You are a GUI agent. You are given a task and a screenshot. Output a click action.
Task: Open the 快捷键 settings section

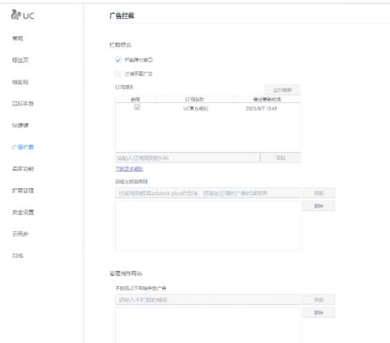[x=20, y=125]
